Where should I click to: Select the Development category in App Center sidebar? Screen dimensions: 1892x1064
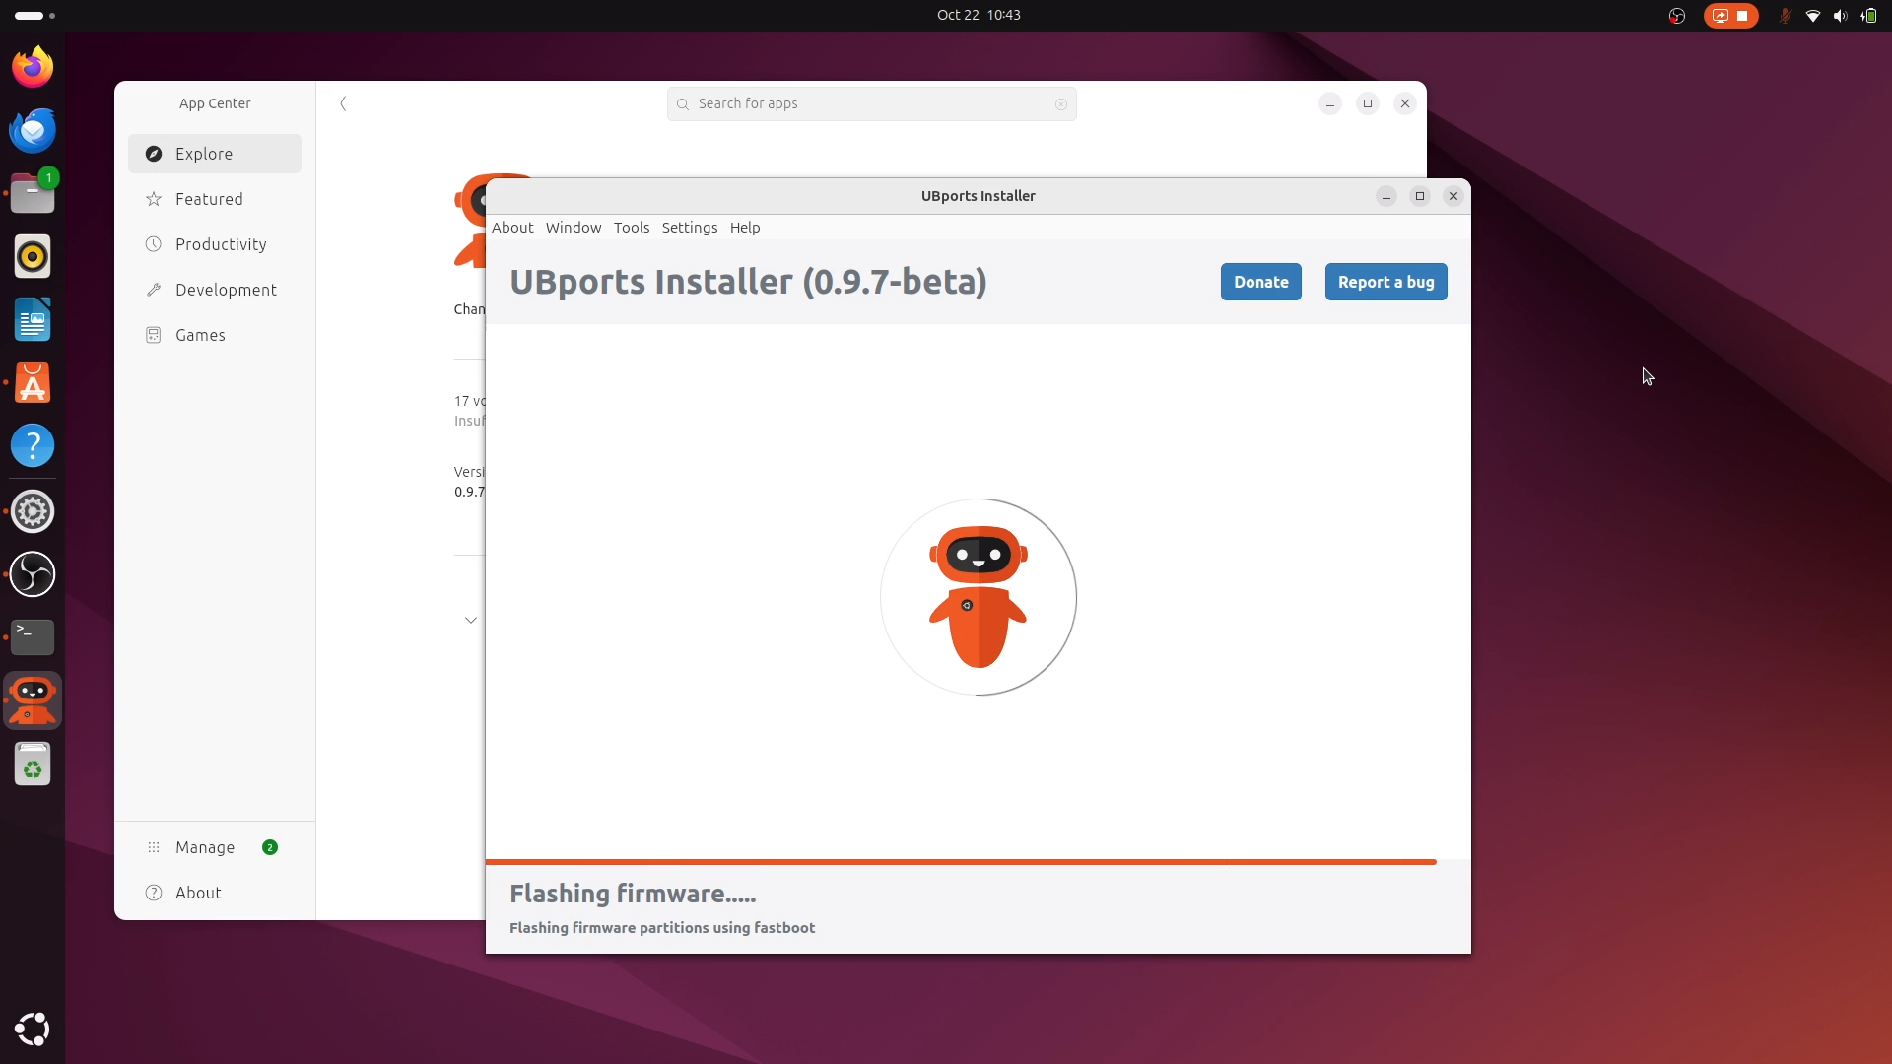click(226, 289)
